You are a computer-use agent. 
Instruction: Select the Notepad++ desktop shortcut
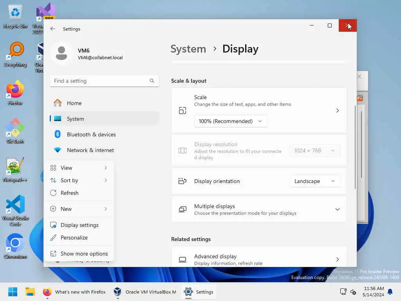[x=15, y=169]
